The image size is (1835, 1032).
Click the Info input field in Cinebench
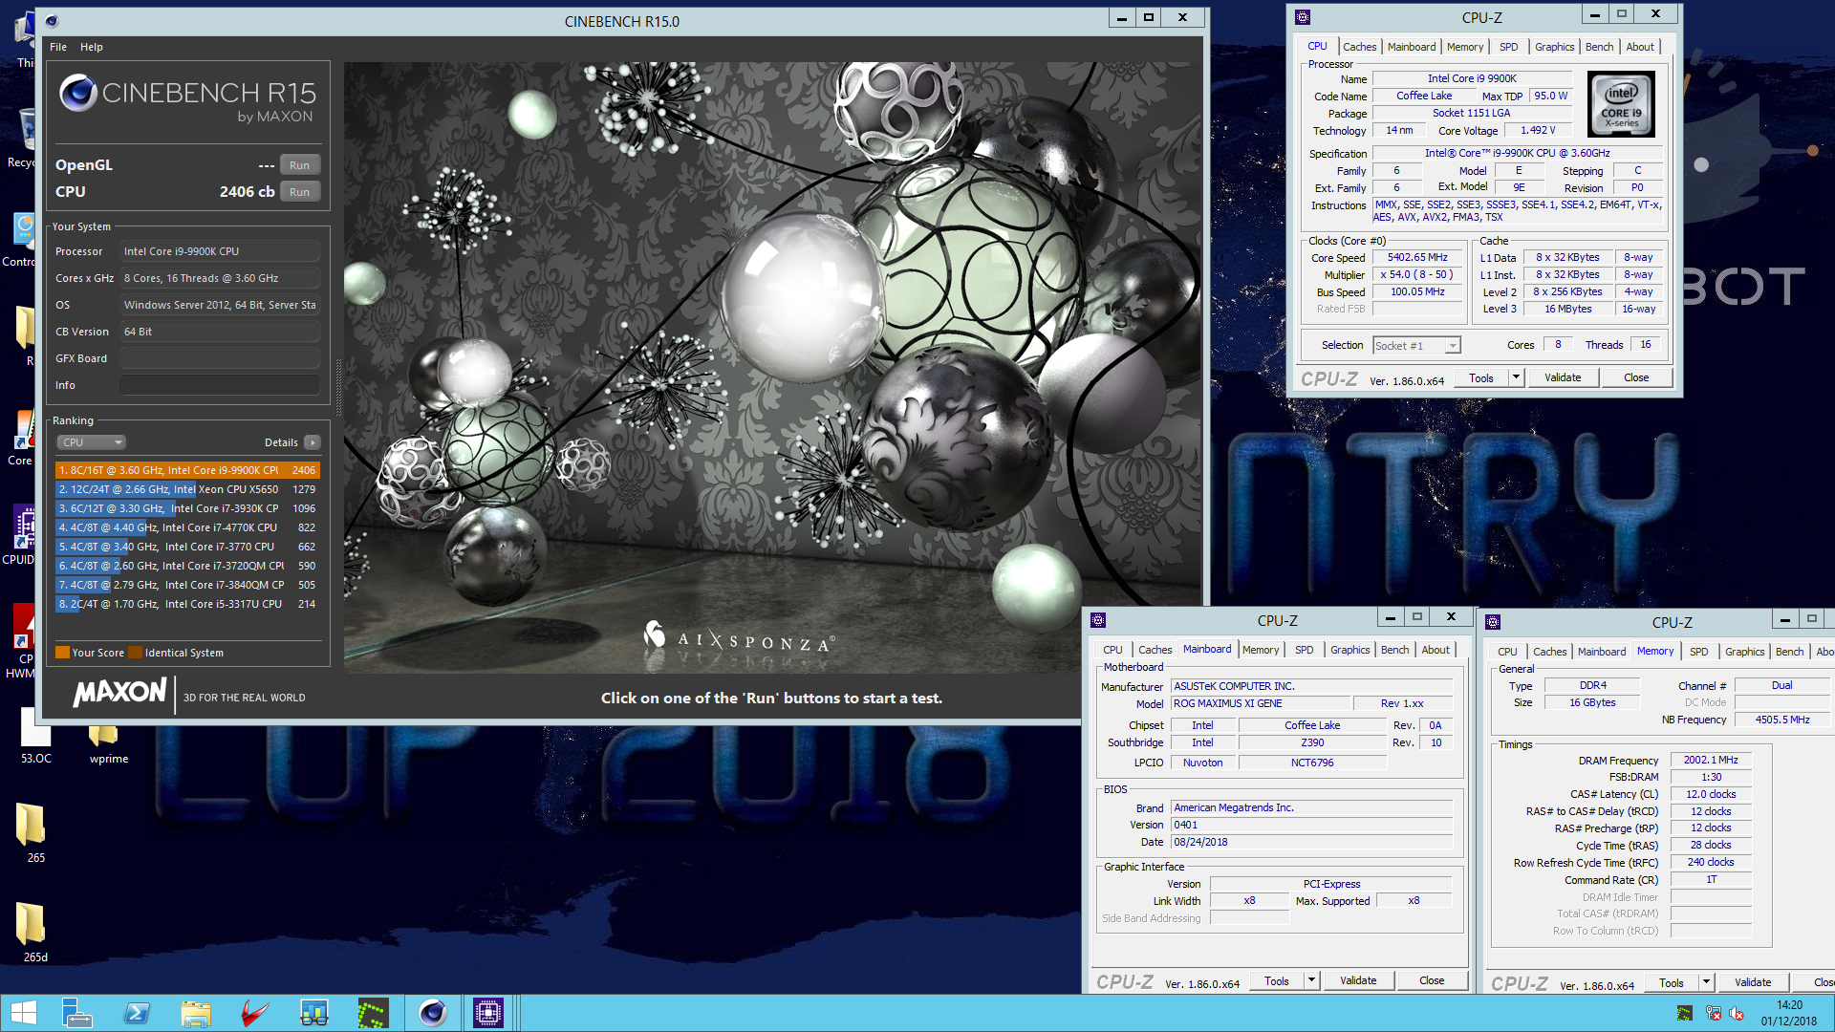point(219,385)
